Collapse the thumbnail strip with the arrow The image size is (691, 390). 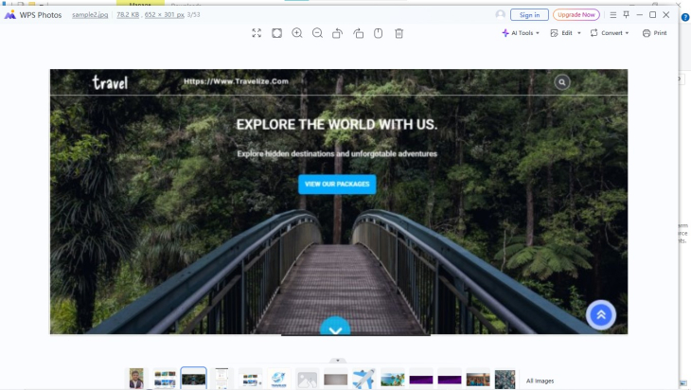coord(338,361)
